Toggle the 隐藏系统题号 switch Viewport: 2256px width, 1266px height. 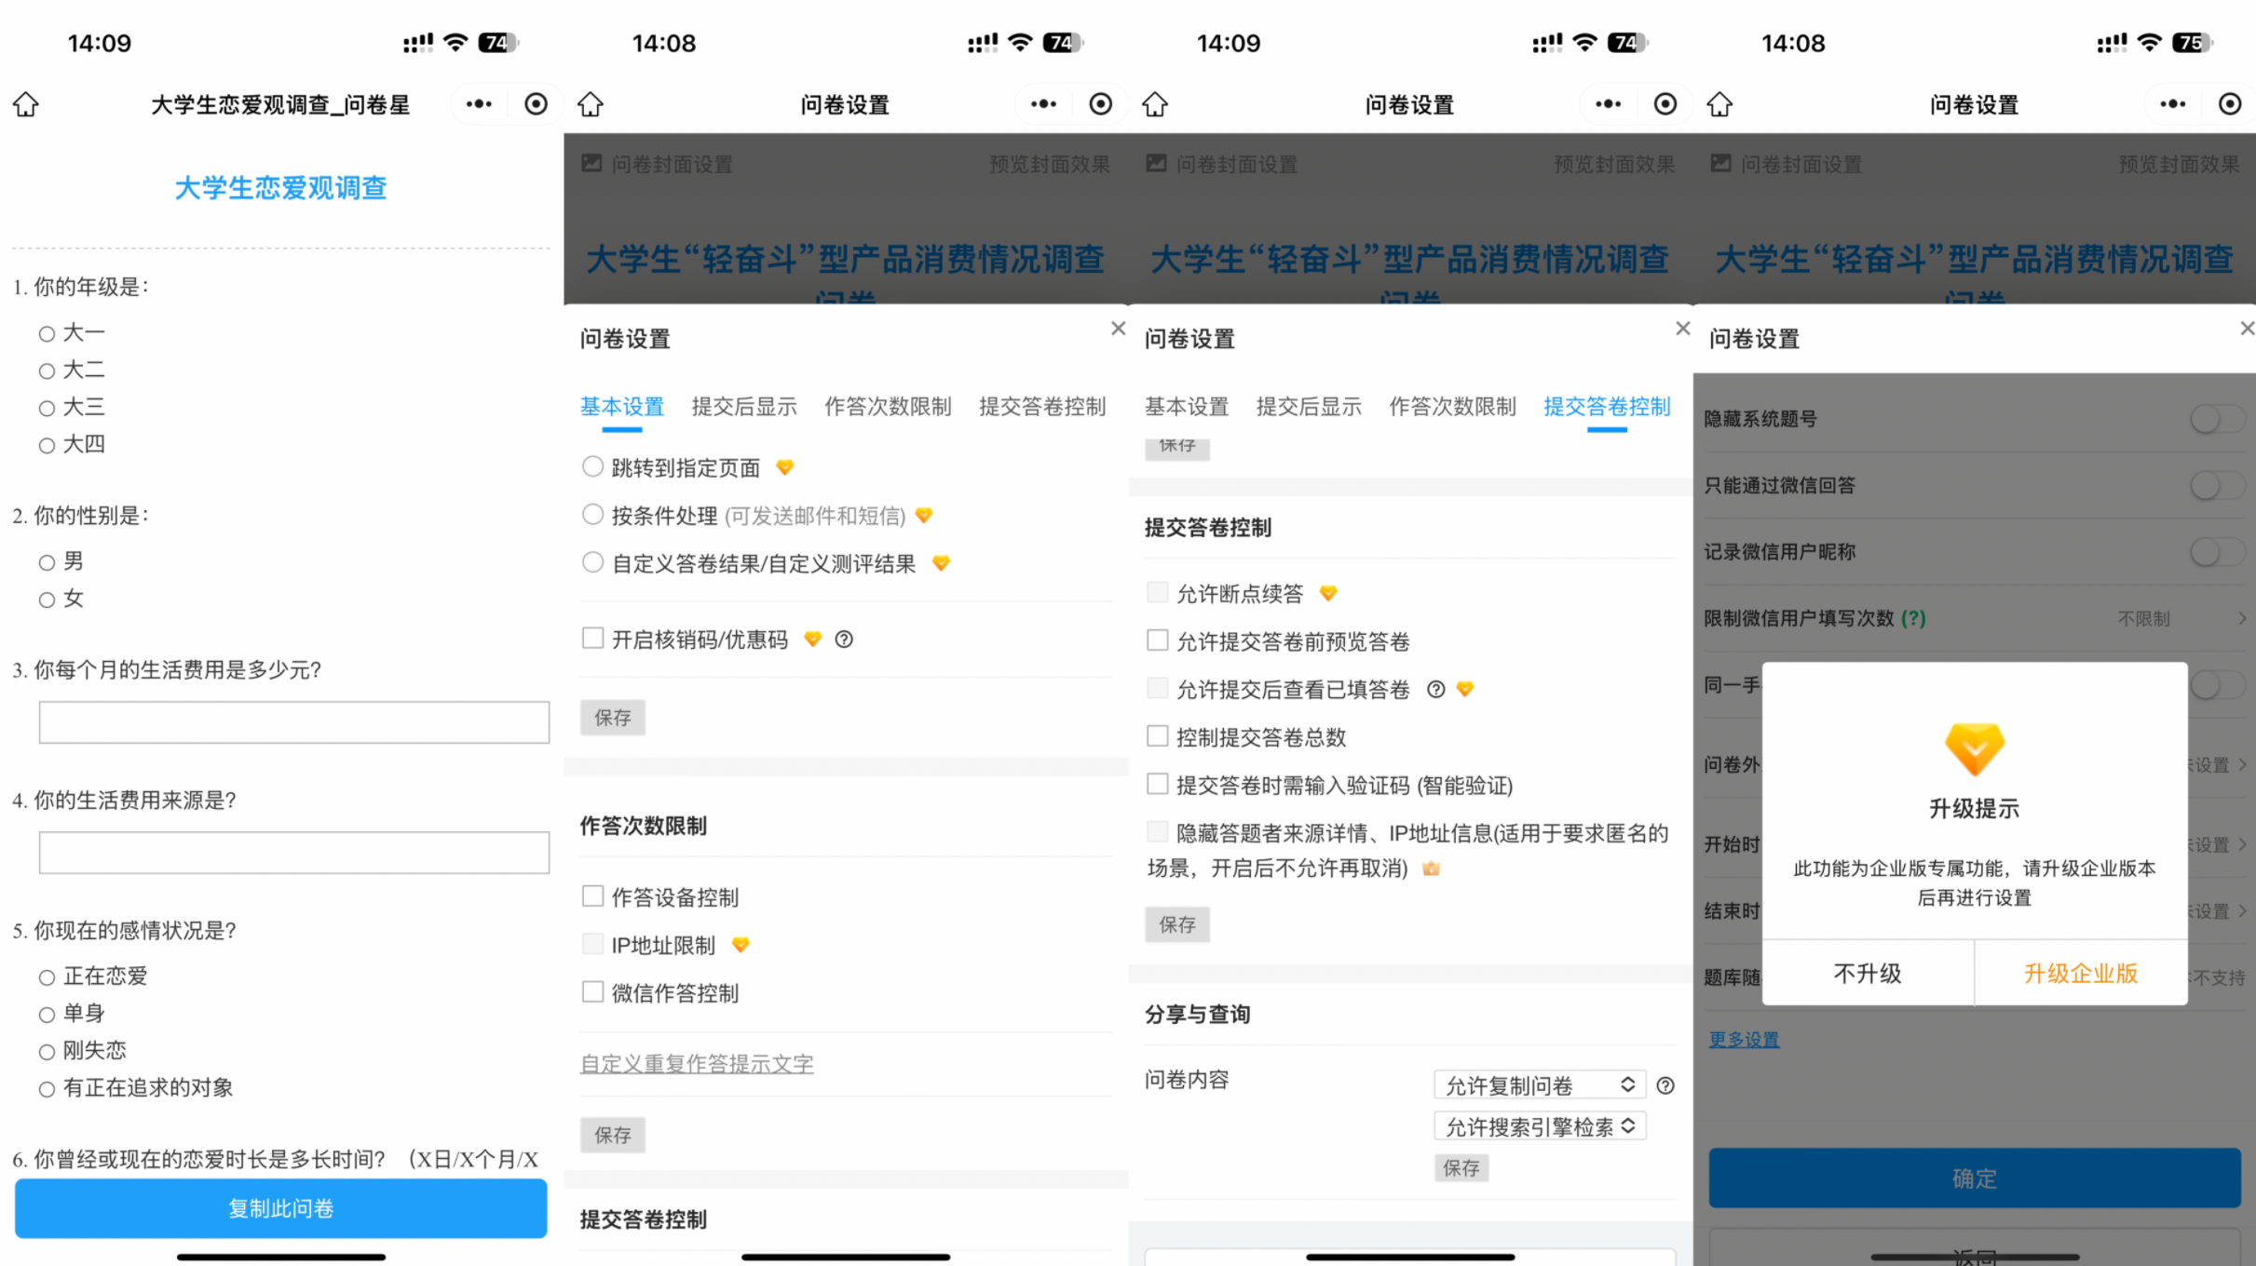(x=2217, y=419)
